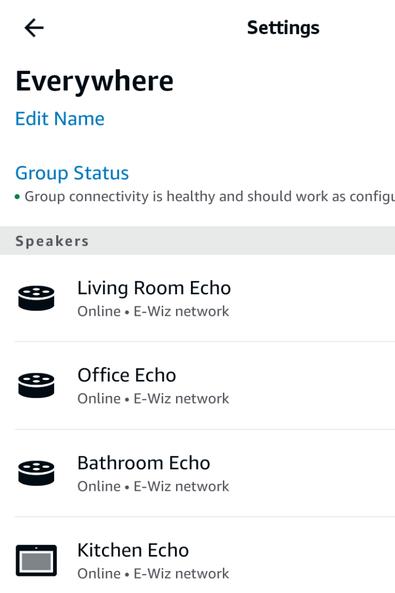Image resolution: width=395 pixels, height=593 pixels.
Task: Click Living Room Echo online network status
Action: click(x=153, y=311)
